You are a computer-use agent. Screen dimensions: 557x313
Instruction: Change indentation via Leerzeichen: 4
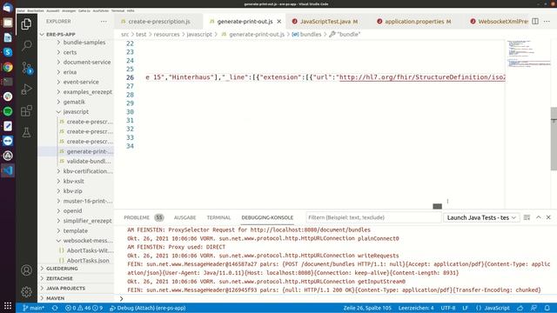click(416, 308)
